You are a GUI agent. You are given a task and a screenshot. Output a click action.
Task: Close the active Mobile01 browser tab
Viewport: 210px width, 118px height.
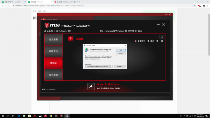pyautogui.click(x=51, y=2)
